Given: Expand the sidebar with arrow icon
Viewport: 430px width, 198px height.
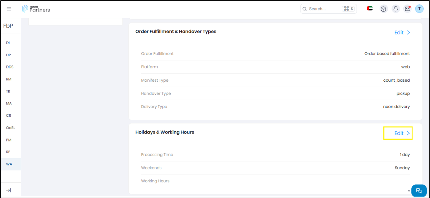Looking at the screenshot, I should click(x=9, y=190).
